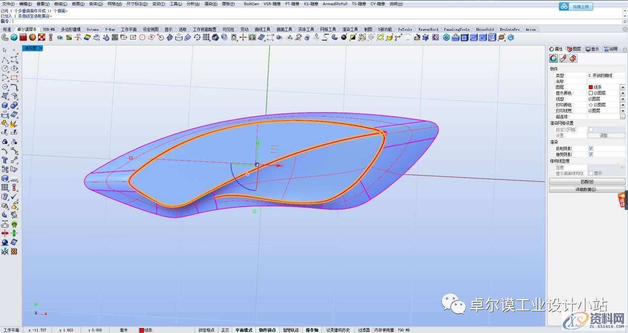
Task: Toggle the 接受阴影 checkbox
Action: [x=590, y=154]
